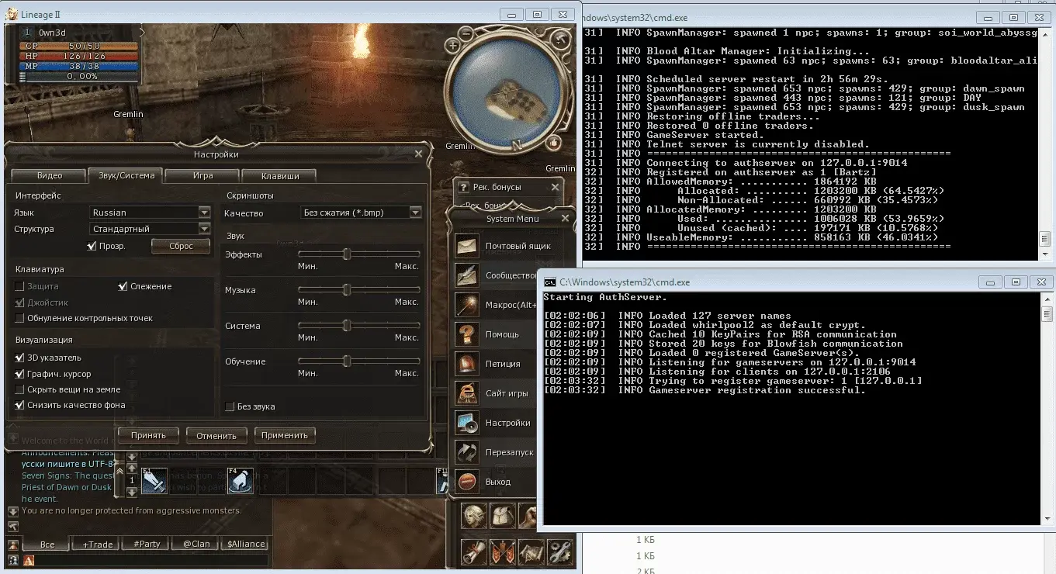Select the Все chat tab
The image size is (1056, 574).
coord(47,544)
